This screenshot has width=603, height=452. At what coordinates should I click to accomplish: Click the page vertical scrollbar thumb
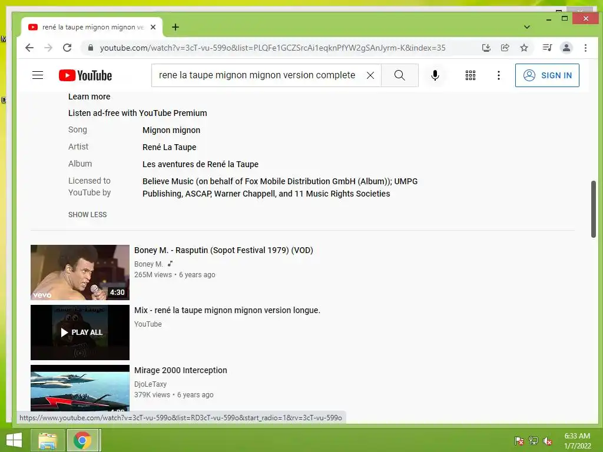tap(594, 210)
